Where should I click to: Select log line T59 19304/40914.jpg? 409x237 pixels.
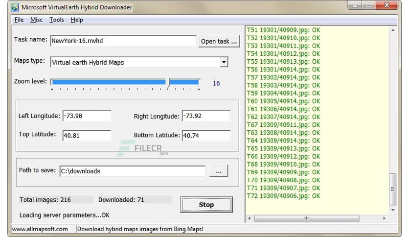pyautogui.click(x=283, y=93)
